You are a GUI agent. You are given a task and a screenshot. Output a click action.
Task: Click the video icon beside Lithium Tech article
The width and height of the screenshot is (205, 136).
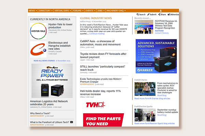72,122
